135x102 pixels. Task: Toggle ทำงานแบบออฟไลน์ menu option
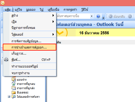[30, 66]
